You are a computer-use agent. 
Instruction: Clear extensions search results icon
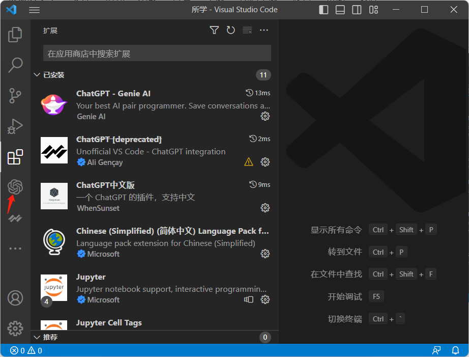(x=247, y=30)
